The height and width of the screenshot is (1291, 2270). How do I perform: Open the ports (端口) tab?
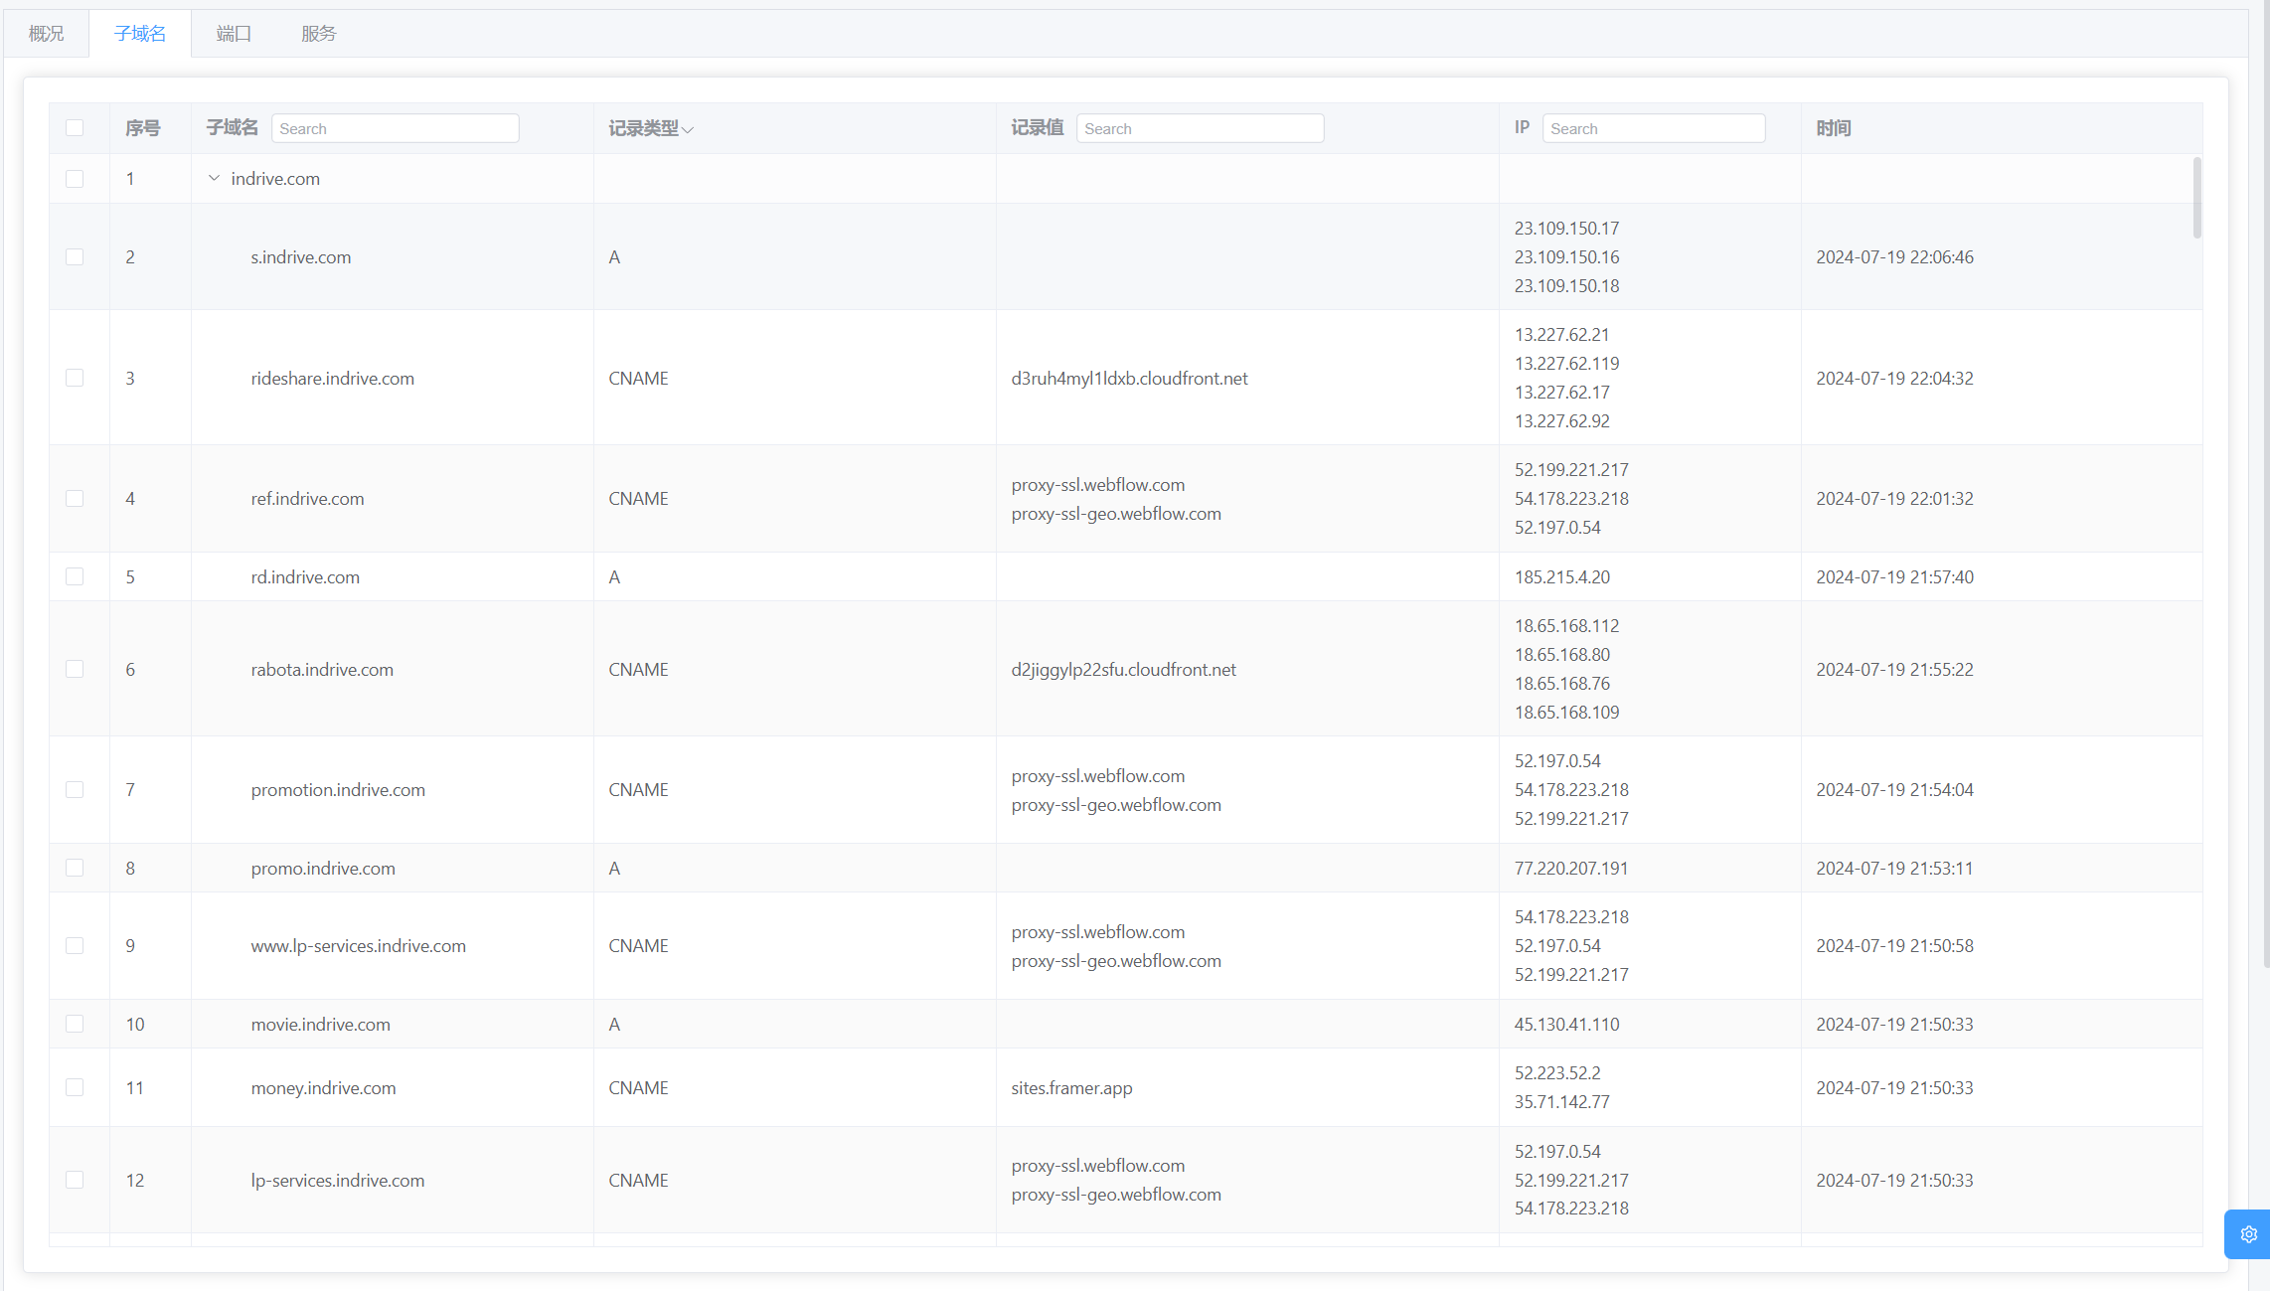[234, 34]
